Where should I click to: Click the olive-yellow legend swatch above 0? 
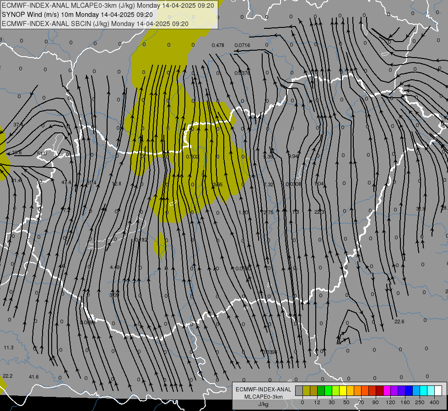pyautogui.click(x=306, y=390)
